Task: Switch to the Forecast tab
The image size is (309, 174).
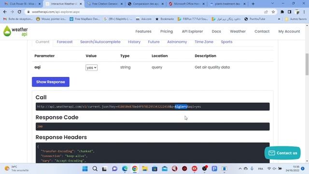Action: click(x=65, y=42)
